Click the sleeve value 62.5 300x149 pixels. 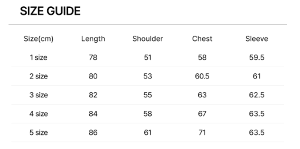pyautogui.click(x=256, y=95)
